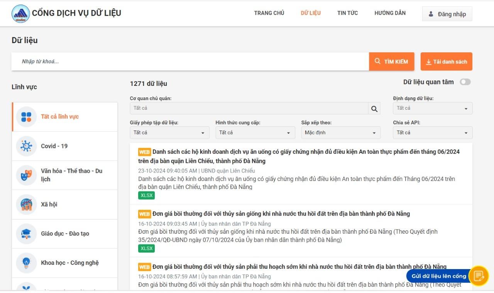Image resolution: width=494 pixels, height=293 pixels.
Task: Toggle the Dữ liệu quan tâm switch
Action: [x=465, y=82]
